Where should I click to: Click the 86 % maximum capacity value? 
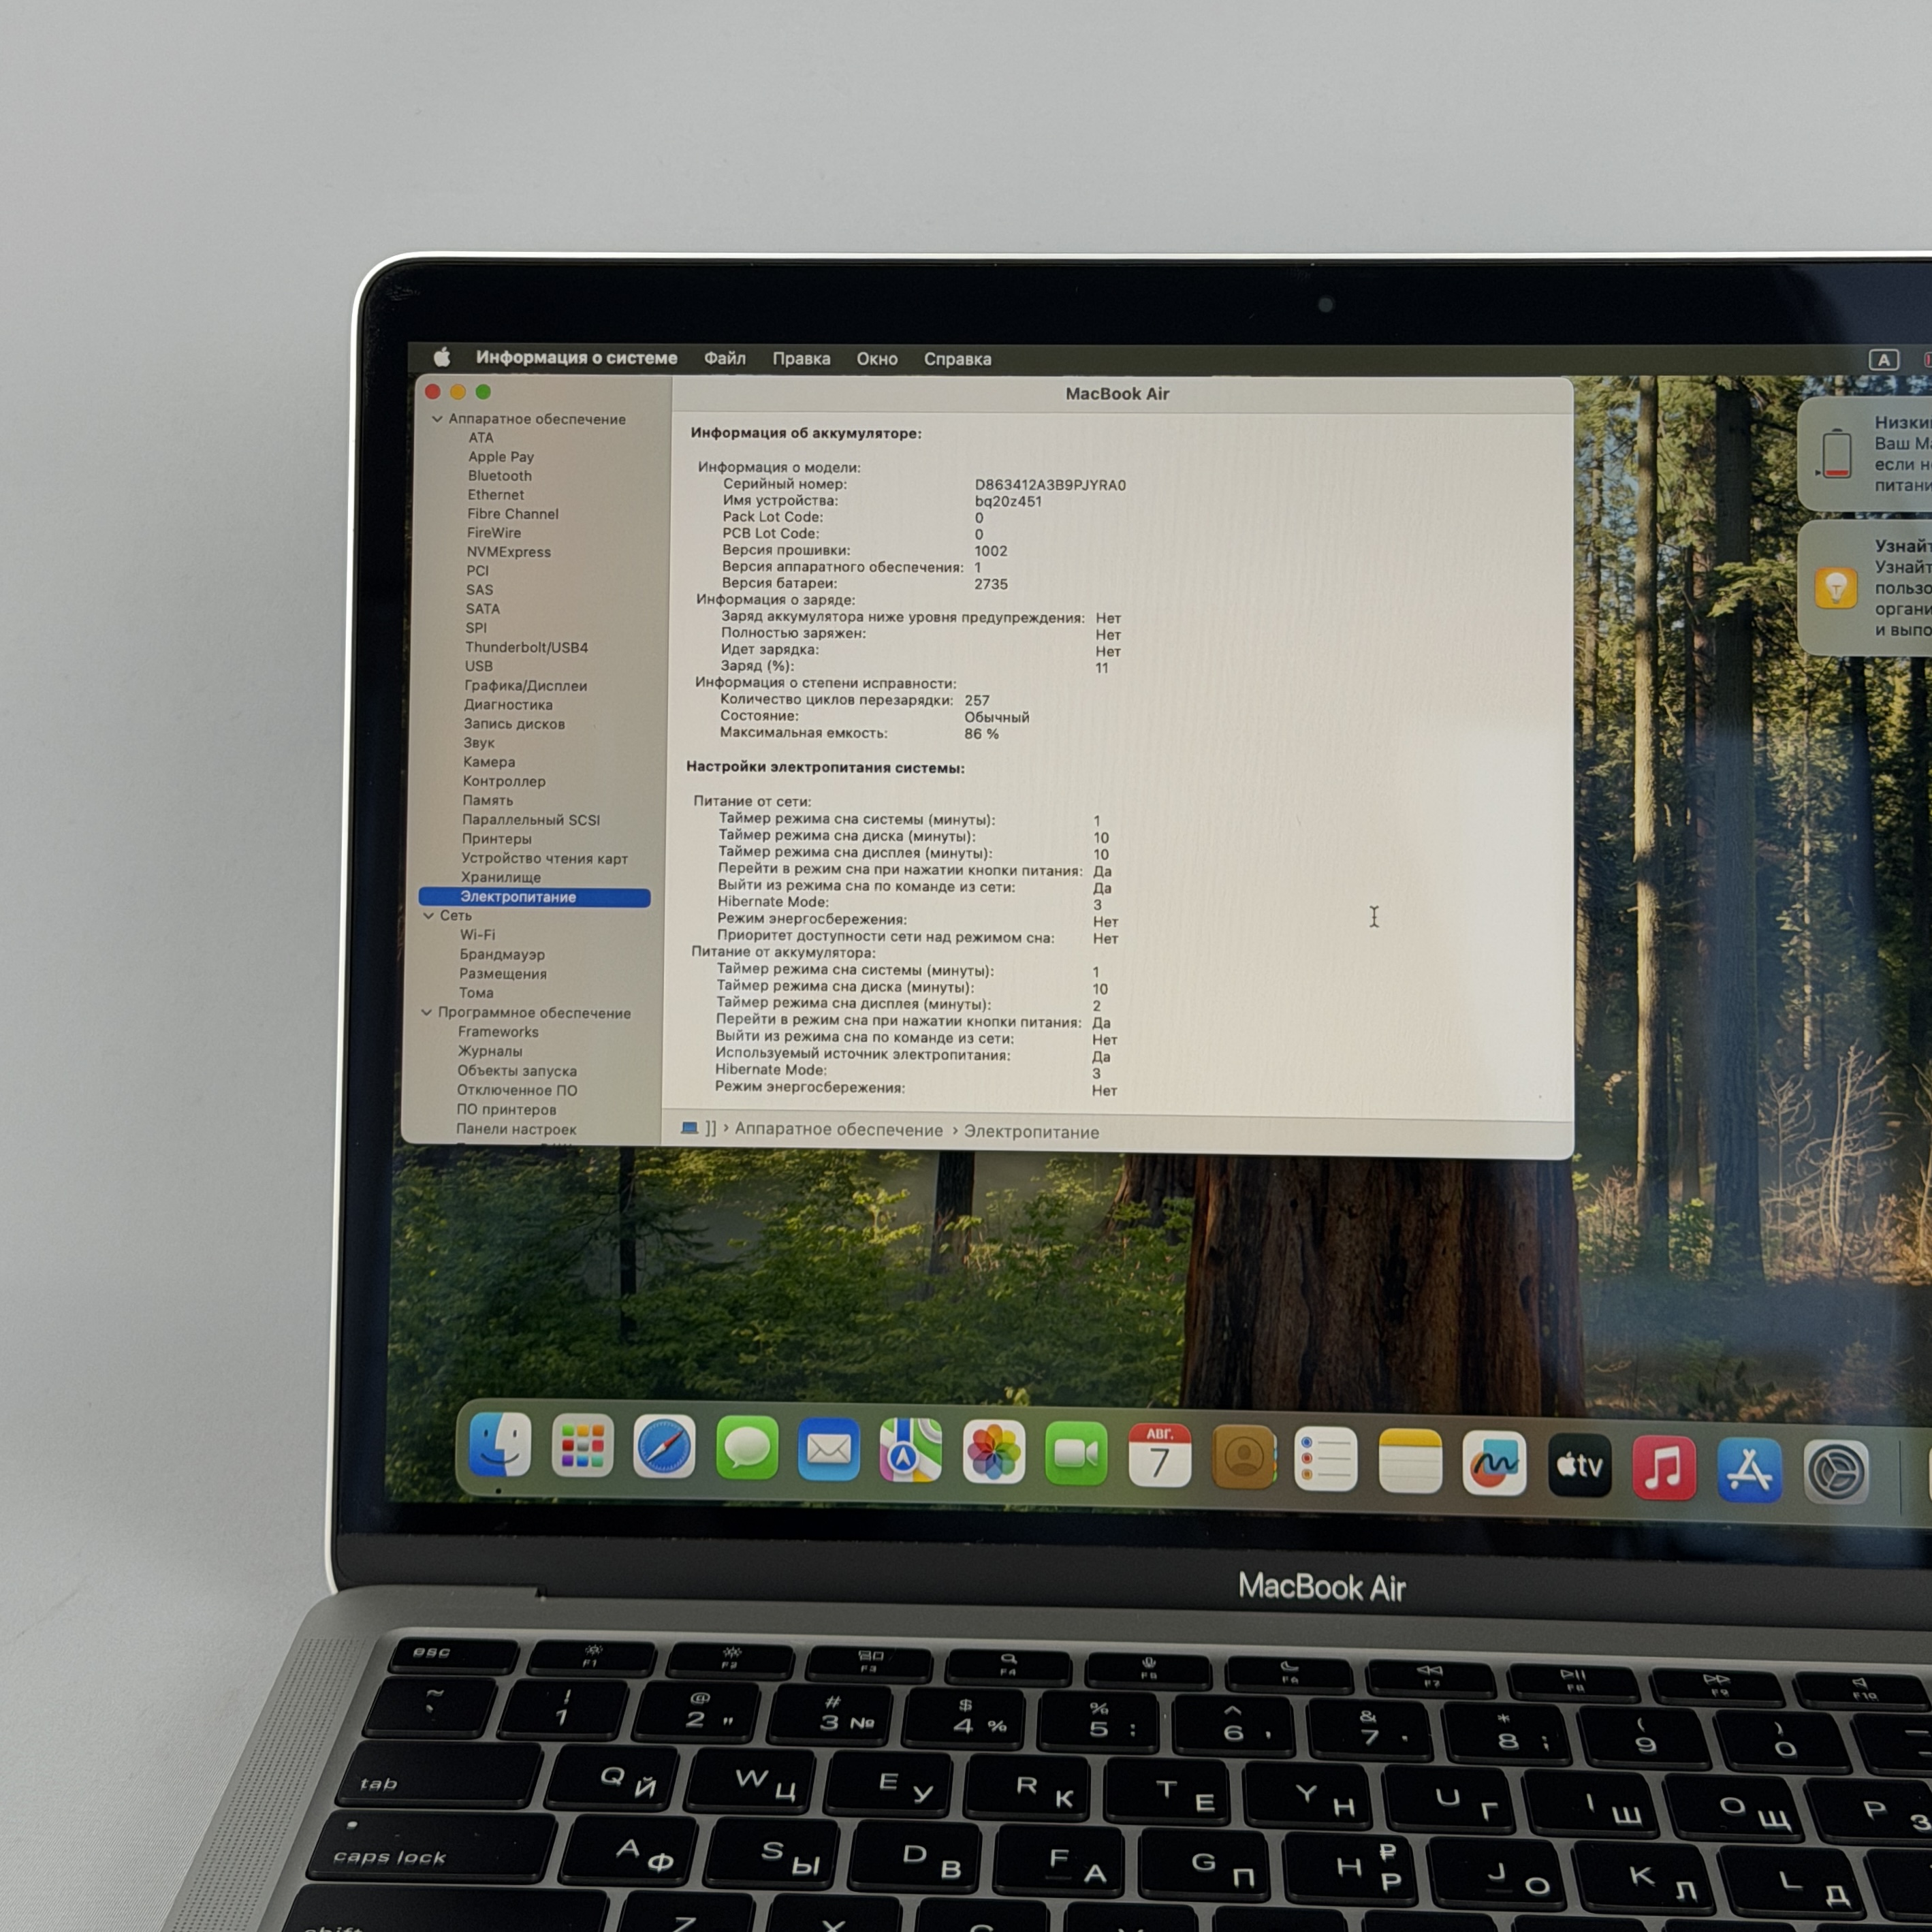coord(981,734)
